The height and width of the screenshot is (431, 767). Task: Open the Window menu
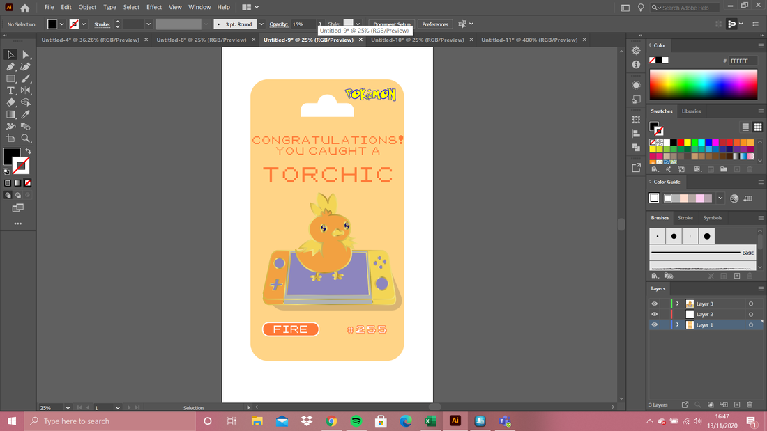coord(199,8)
